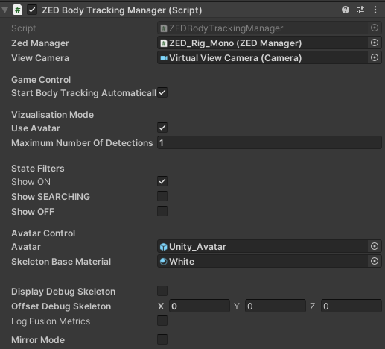Uncheck the Use Avatar checkbox

point(162,128)
